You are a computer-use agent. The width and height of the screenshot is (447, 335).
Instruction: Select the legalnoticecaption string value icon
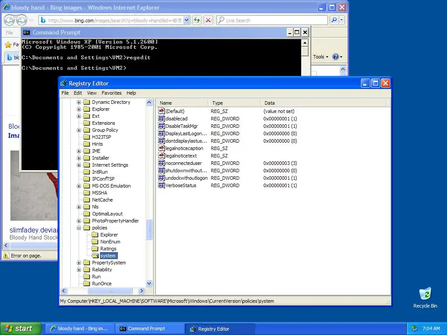click(x=162, y=148)
